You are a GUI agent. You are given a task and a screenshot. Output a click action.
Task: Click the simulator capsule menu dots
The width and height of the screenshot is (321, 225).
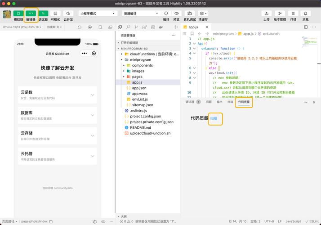tap(85, 54)
